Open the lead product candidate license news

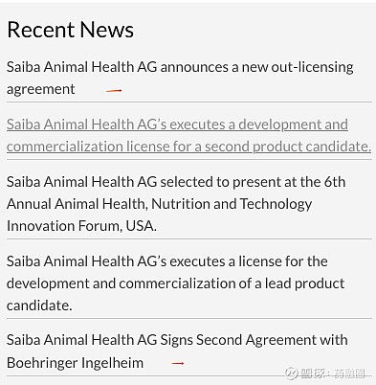tap(175, 283)
